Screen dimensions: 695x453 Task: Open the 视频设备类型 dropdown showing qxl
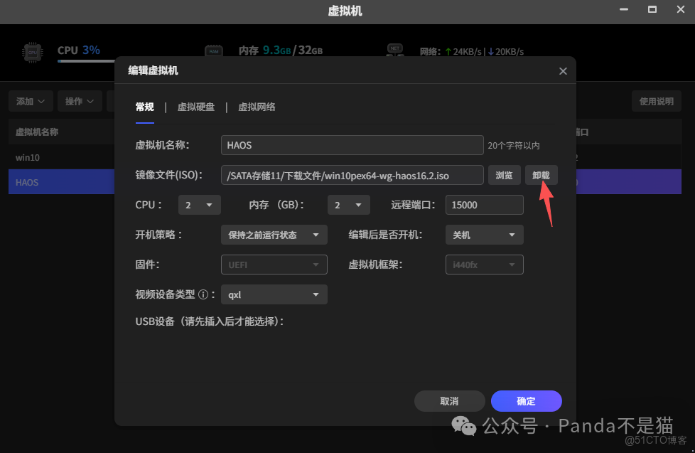pyautogui.click(x=274, y=294)
